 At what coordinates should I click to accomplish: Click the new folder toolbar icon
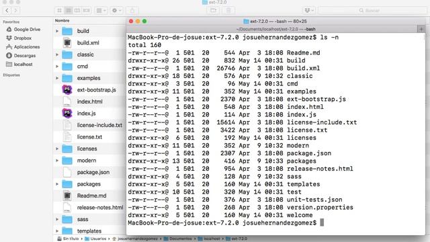pyautogui.click(x=213, y=11)
